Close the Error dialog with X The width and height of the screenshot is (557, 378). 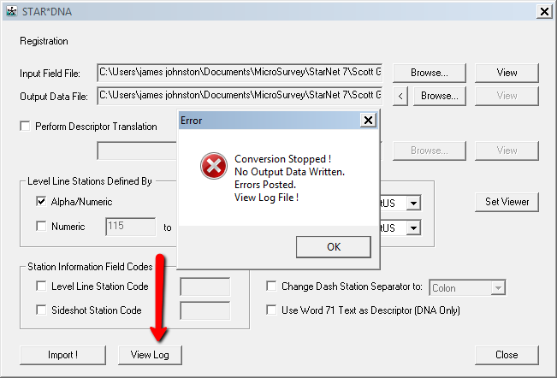click(x=368, y=121)
